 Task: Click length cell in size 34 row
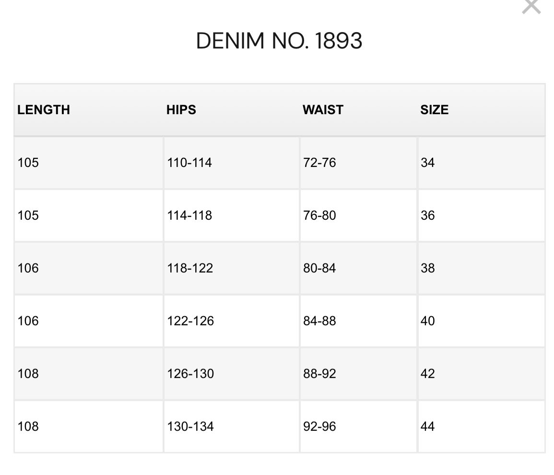point(28,163)
